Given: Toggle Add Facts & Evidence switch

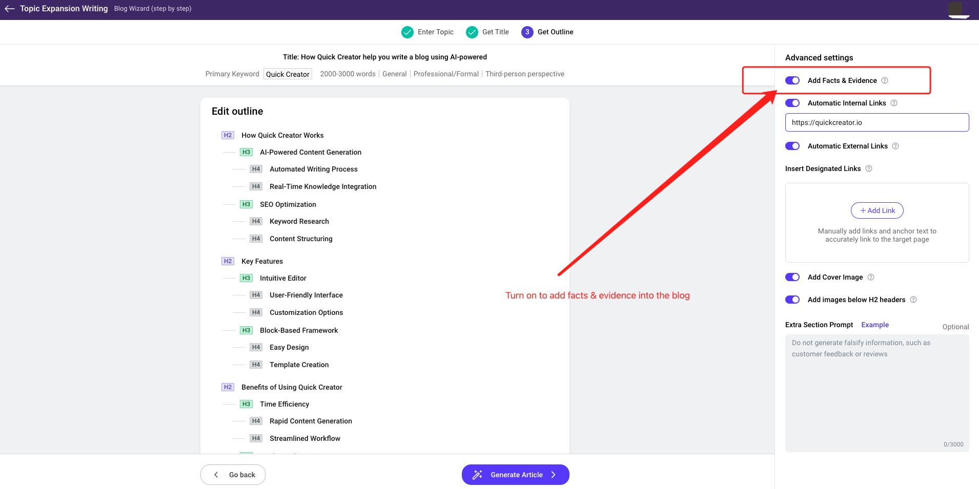Looking at the screenshot, I should click(x=792, y=80).
